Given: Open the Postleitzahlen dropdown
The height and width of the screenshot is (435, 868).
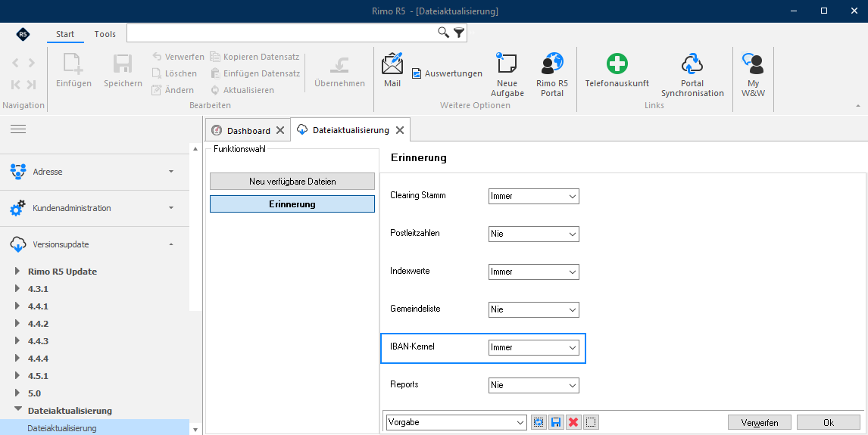Looking at the screenshot, I should (x=534, y=234).
